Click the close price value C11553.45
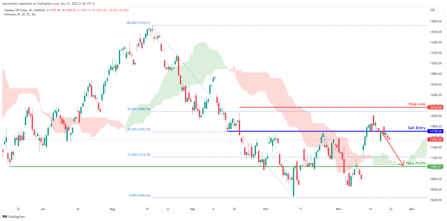This screenshot has height=221, width=447. coord(99,10)
